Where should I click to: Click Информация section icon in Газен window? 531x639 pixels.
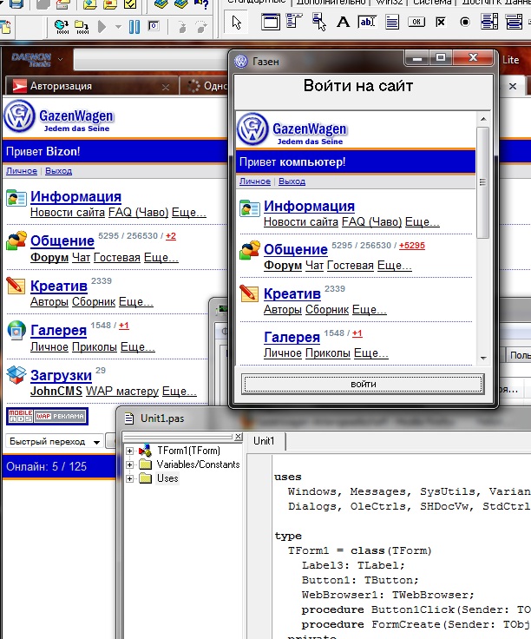(x=250, y=208)
